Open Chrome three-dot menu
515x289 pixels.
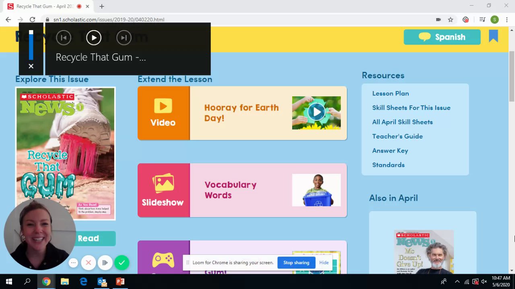coord(507,19)
